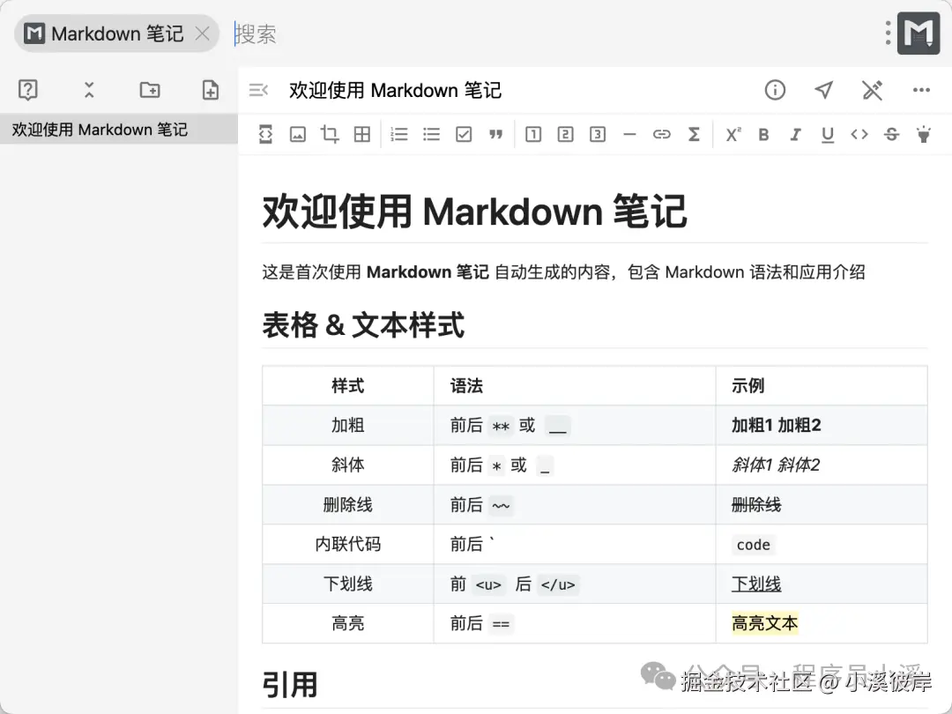Screen dimensions: 952x714
Task: Create a new folder in the sidebar
Action: [x=149, y=90]
